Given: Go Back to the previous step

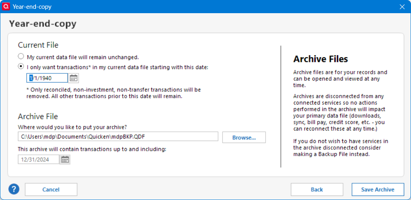Looking at the screenshot, I should click(x=317, y=190).
